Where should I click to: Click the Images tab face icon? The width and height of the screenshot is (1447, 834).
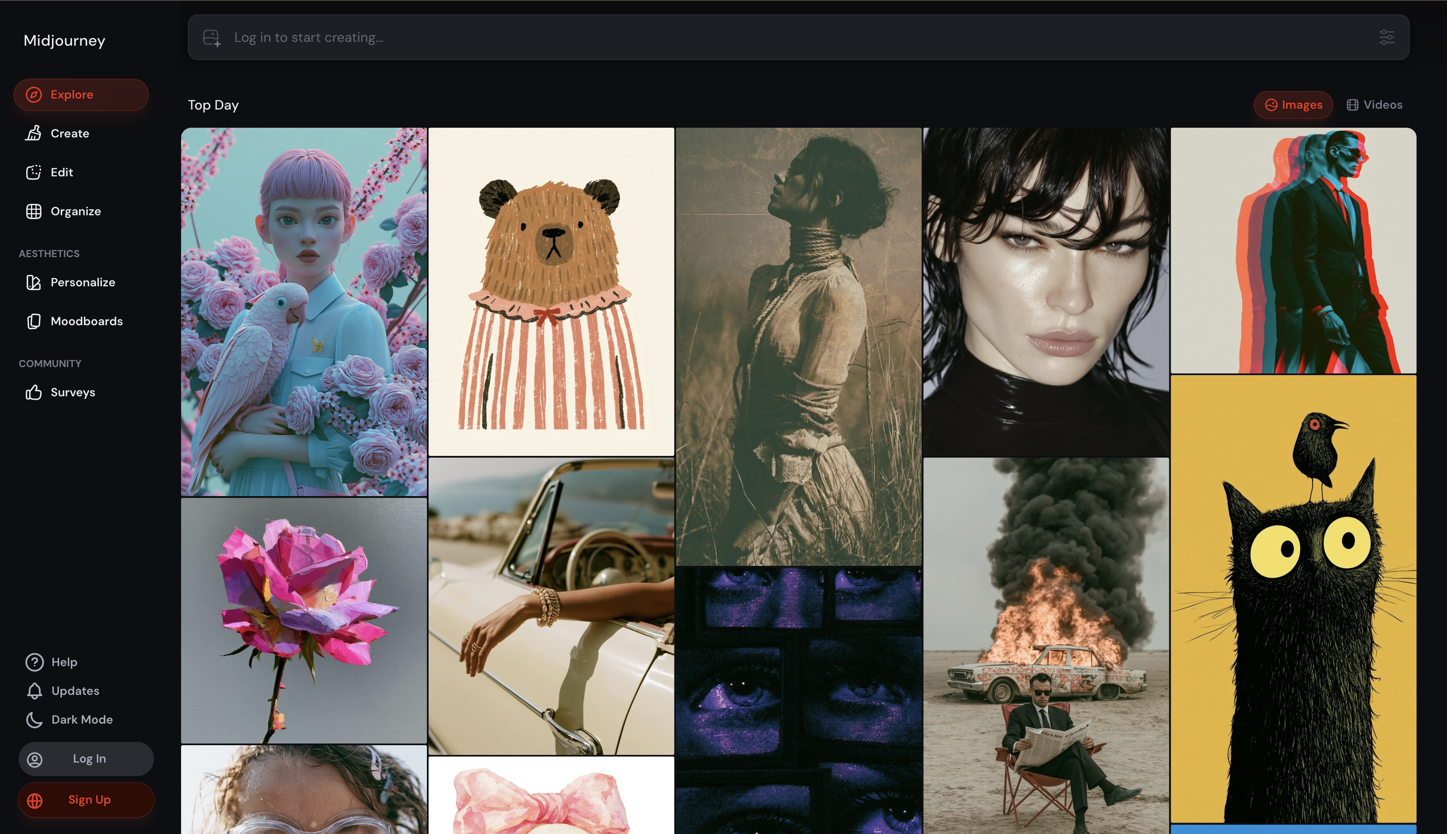[1271, 105]
